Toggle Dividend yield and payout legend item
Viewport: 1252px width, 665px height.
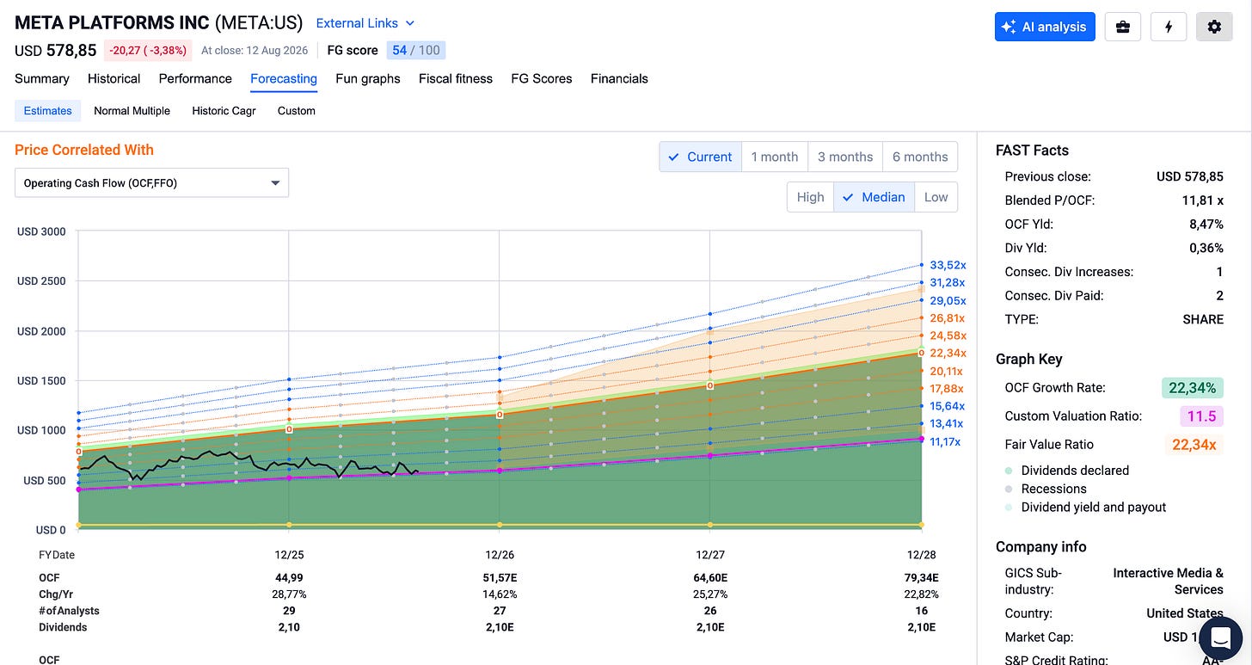tap(1085, 507)
